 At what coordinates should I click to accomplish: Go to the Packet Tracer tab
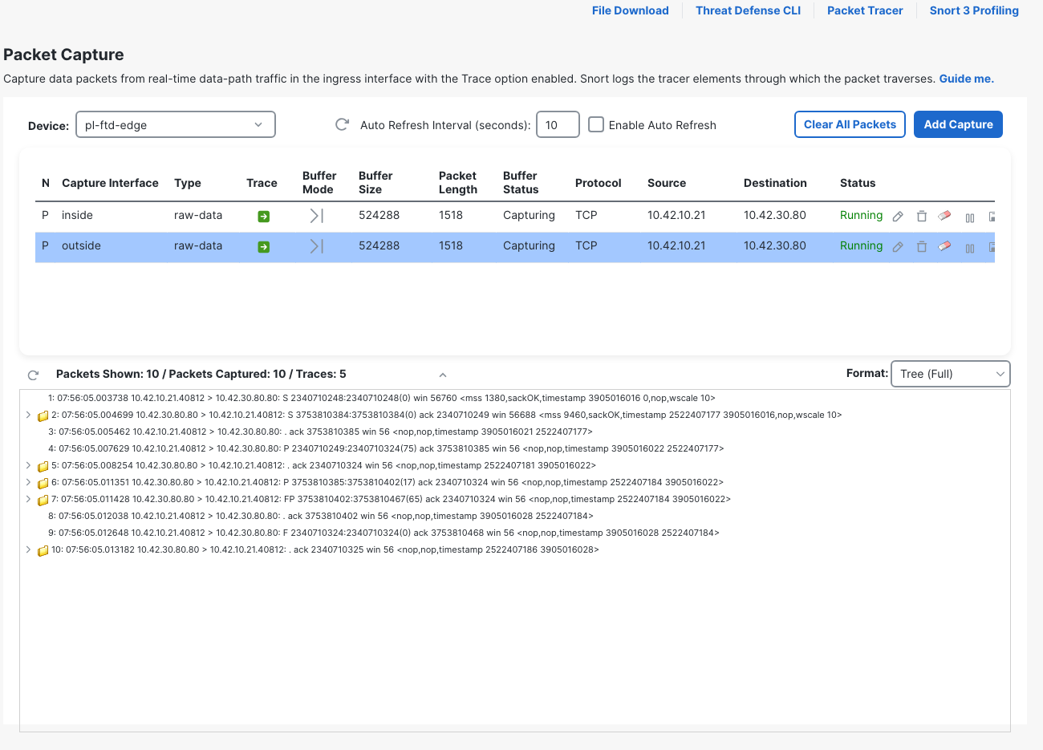click(865, 10)
